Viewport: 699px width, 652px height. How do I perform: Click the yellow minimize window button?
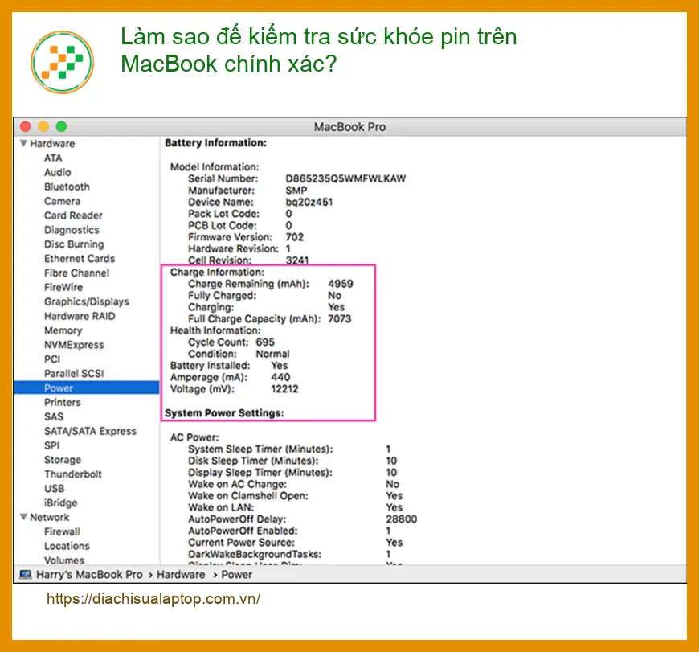click(x=43, y=127)
